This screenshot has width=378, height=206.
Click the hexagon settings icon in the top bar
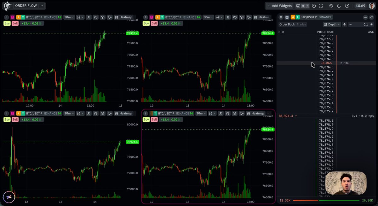point(314,6)
